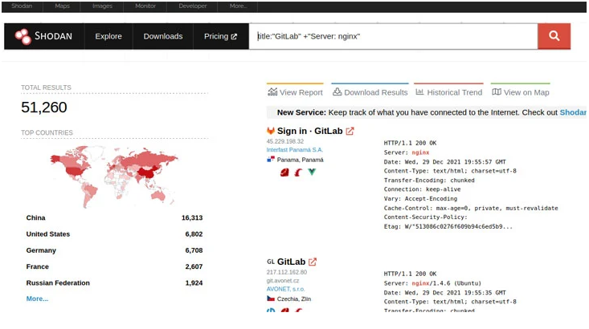Open the external link icon next to Sign in · GitLab
This screenshot has width=589, height=329.
coord(350,132)
